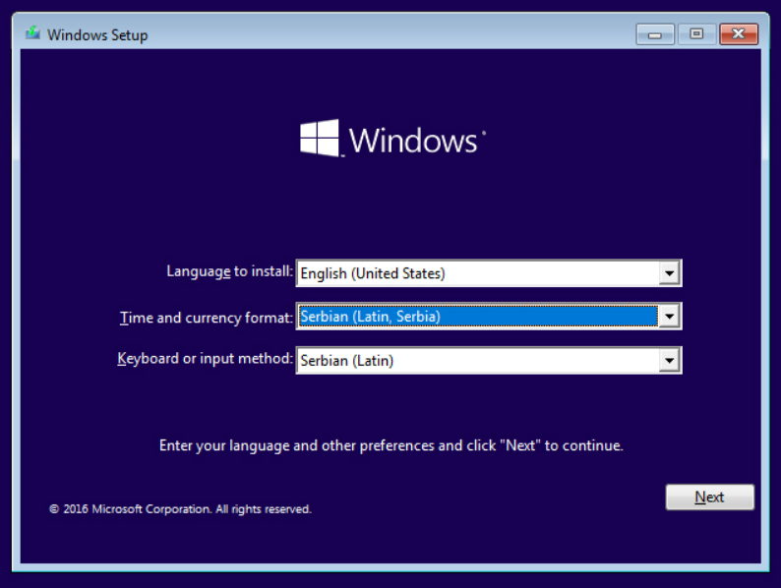
Task: Open the Language to install dropdown arrow
Action: pos(669,272)
